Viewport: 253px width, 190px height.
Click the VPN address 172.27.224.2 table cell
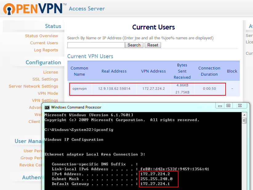click(154, 89)
